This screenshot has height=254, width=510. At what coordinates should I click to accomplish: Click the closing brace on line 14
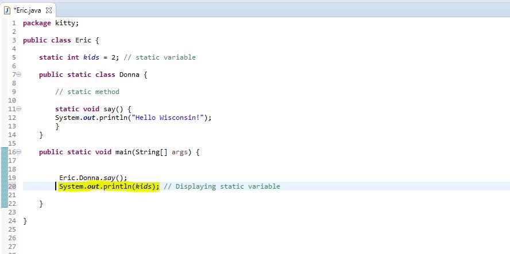[41, 135]
